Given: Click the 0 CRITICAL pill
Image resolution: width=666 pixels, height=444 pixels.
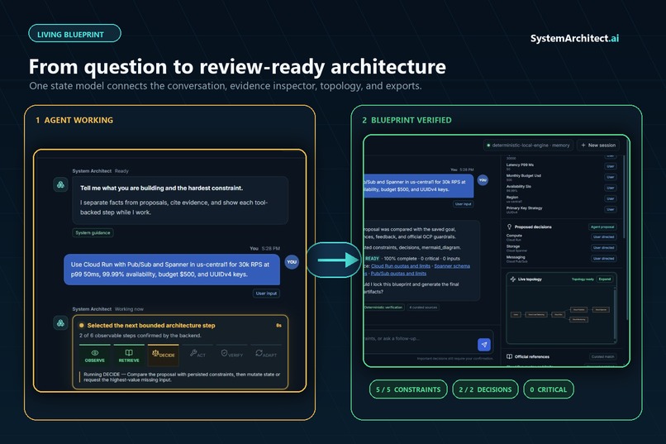Looking at the screenshot, I should point(549,389).
